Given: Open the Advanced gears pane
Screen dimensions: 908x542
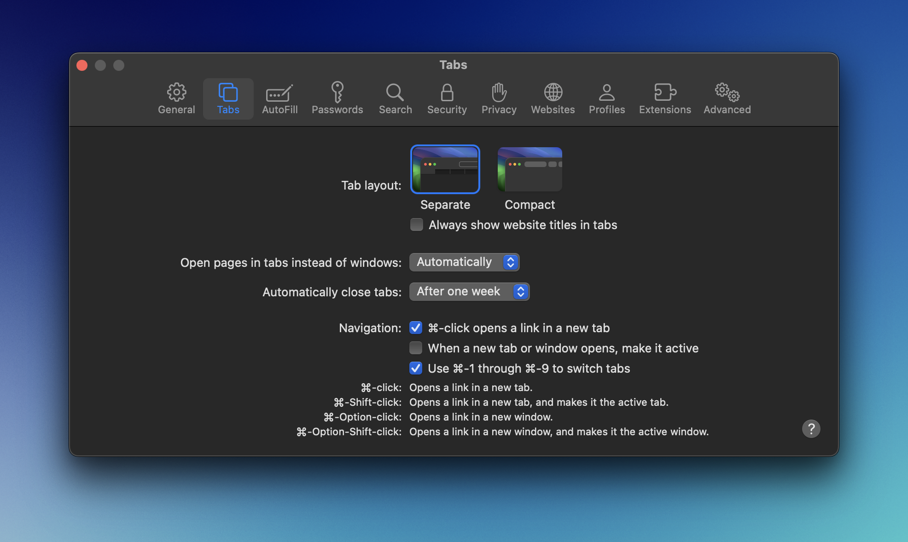Looking at the screenshot, I should click(x=727, y=98).
